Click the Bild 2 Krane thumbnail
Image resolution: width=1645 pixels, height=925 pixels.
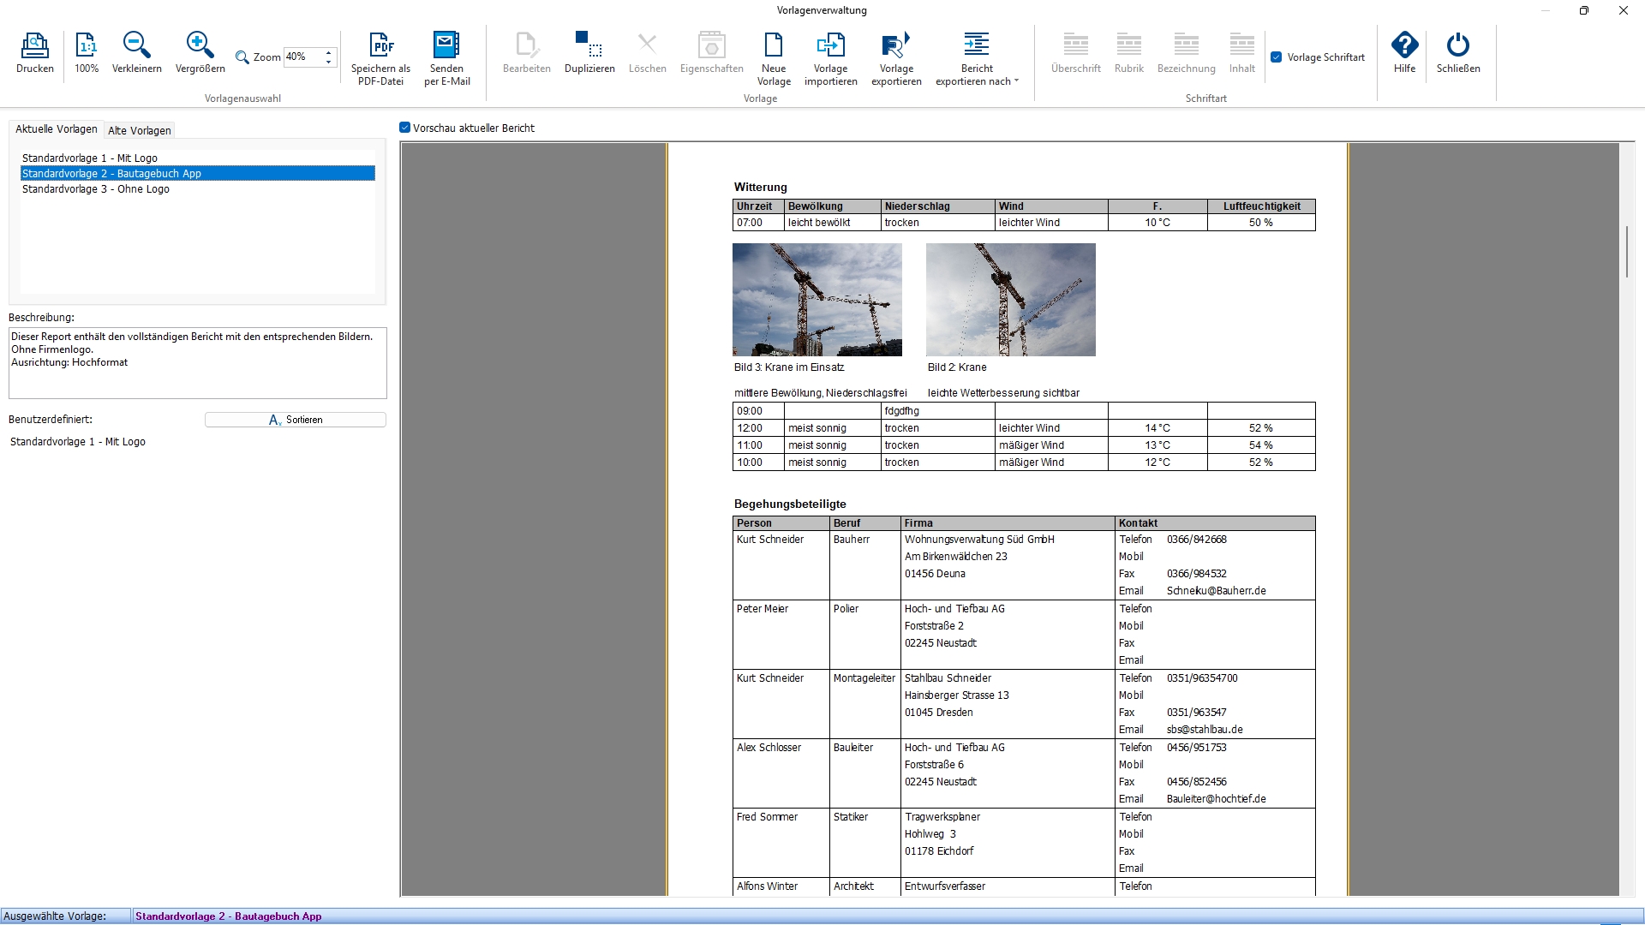pos(1010,300)
